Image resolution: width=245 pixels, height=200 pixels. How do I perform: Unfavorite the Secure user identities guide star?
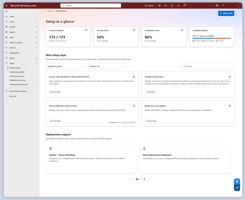[134, 77]
